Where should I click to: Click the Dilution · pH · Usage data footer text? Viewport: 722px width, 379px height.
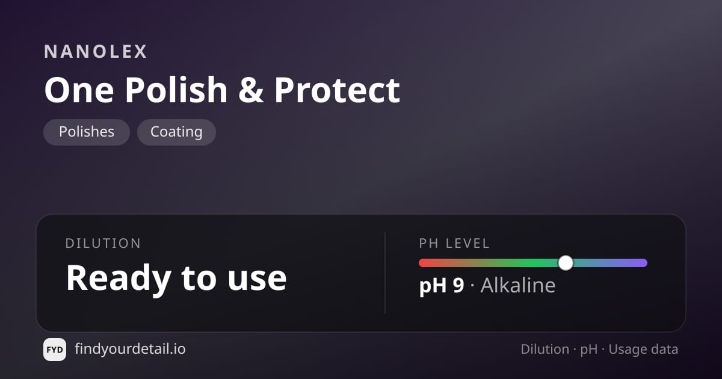[599, 350]
